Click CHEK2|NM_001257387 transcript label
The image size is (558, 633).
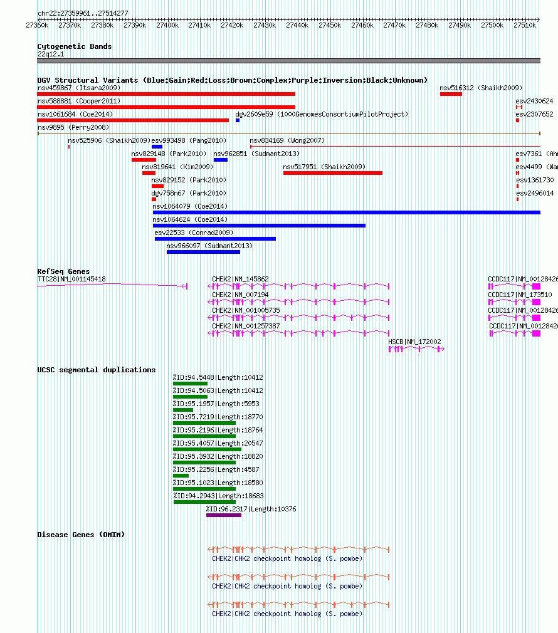tap(246, 326)
